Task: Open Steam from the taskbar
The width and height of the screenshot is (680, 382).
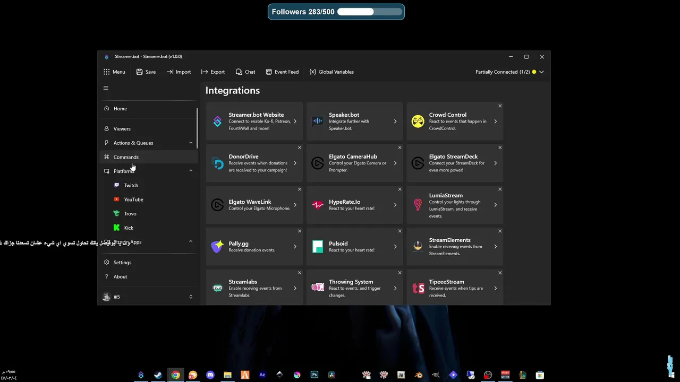Action: coord(158,375)
